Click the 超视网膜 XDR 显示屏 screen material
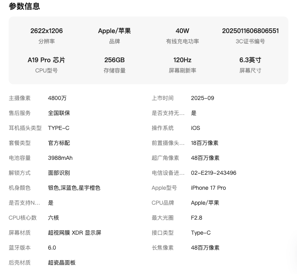 (74, 233)
